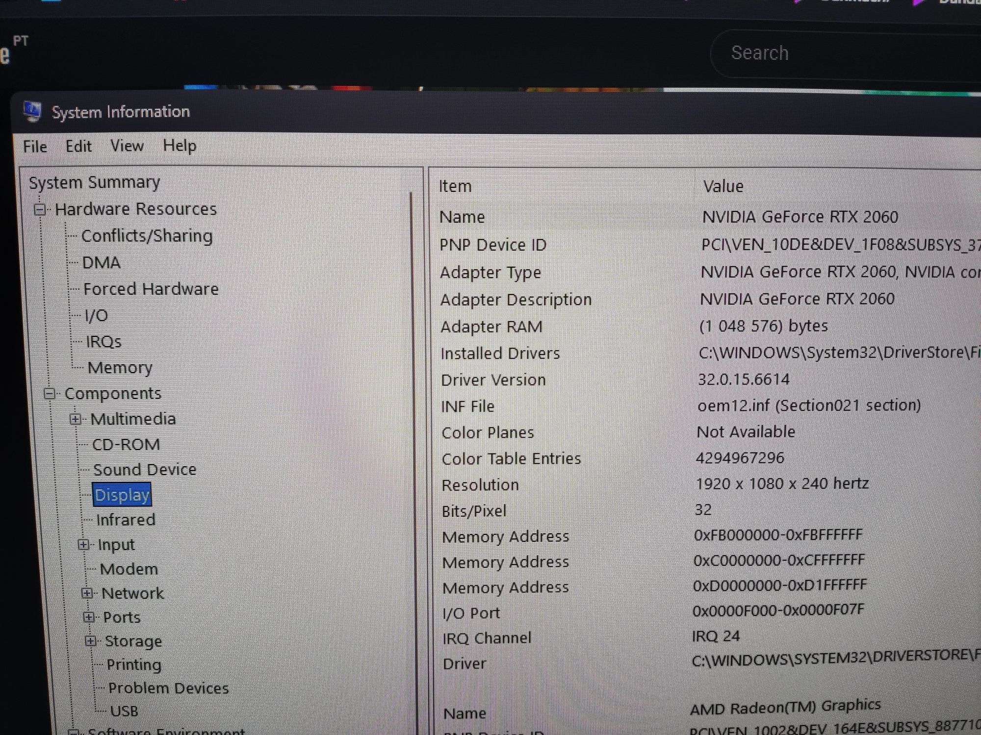Select Sound Device tree item

point(145,469)
